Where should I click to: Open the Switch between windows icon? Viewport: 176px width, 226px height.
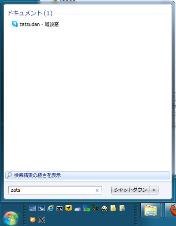[42, 208]
